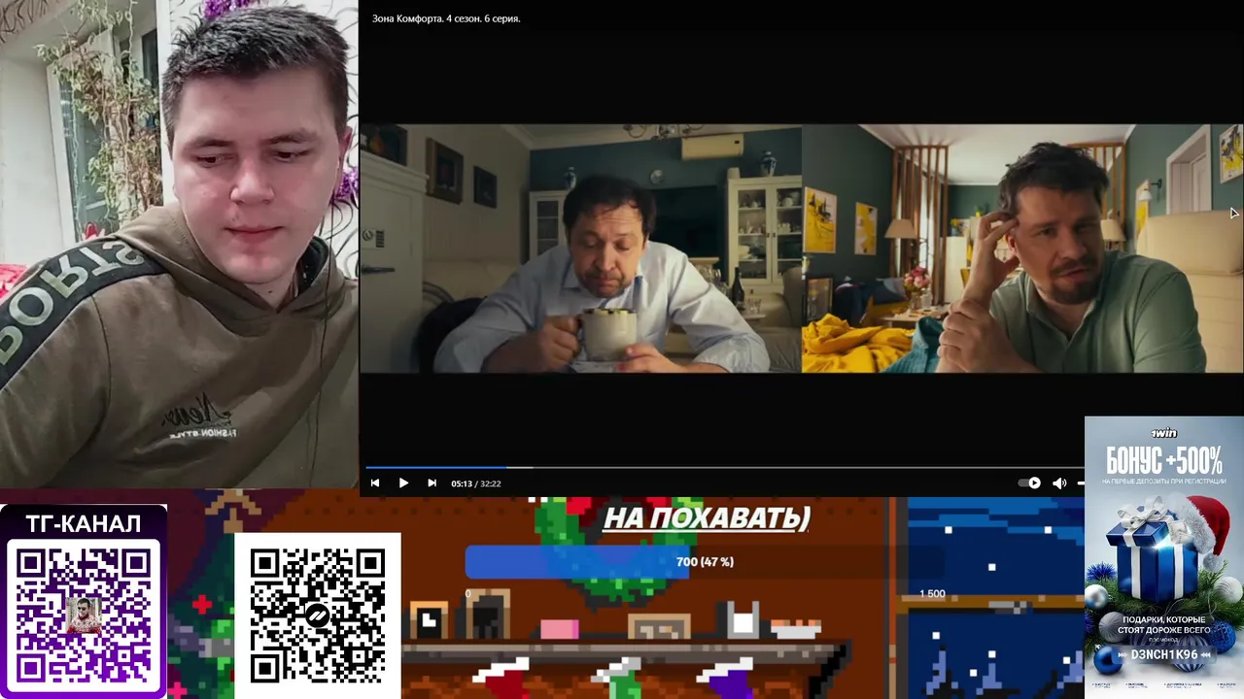Click the video frame of the series
The width and height of the screenshot is (1244, 699).
(801, 249)
